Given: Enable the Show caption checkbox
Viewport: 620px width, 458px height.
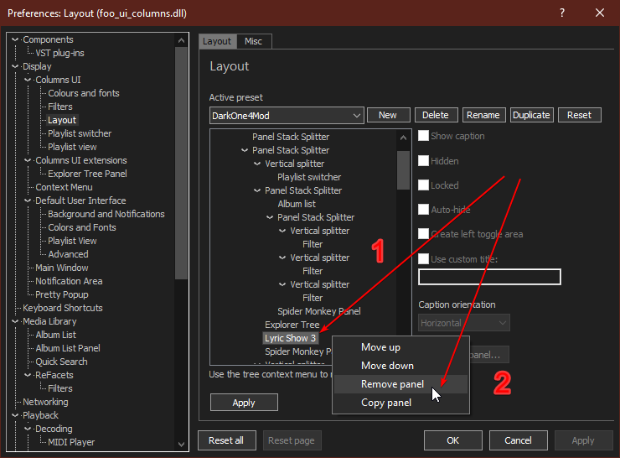Looking at the screenshot, I should pyautogui.click(x=424, y=136).
